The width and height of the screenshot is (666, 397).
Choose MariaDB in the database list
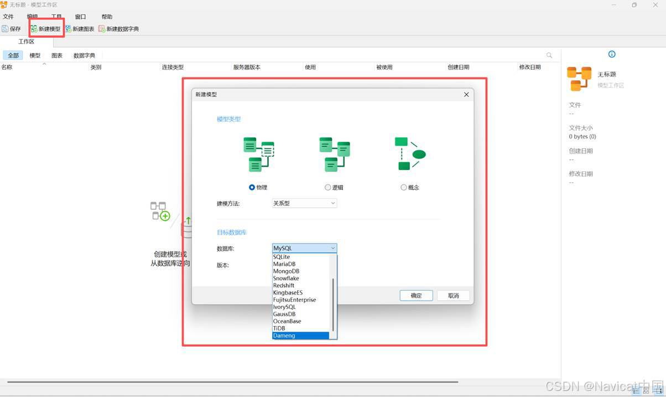[x=301, y=264]
